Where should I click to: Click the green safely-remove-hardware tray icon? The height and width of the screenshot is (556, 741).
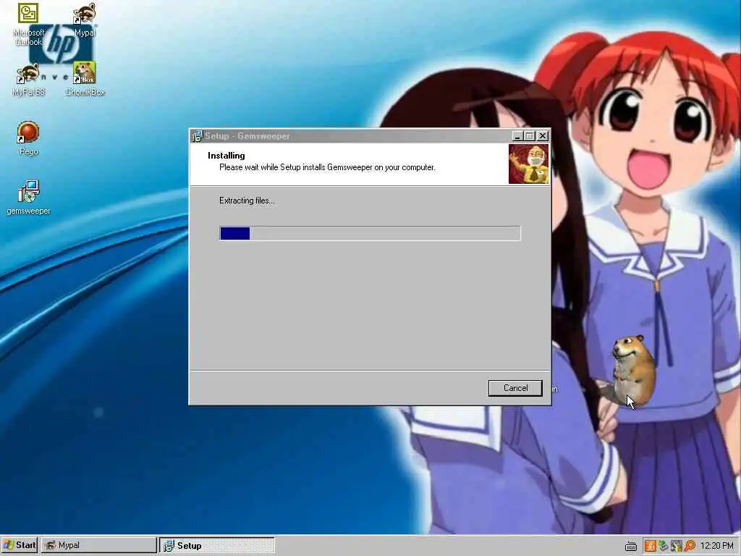[x=664, y=546]
